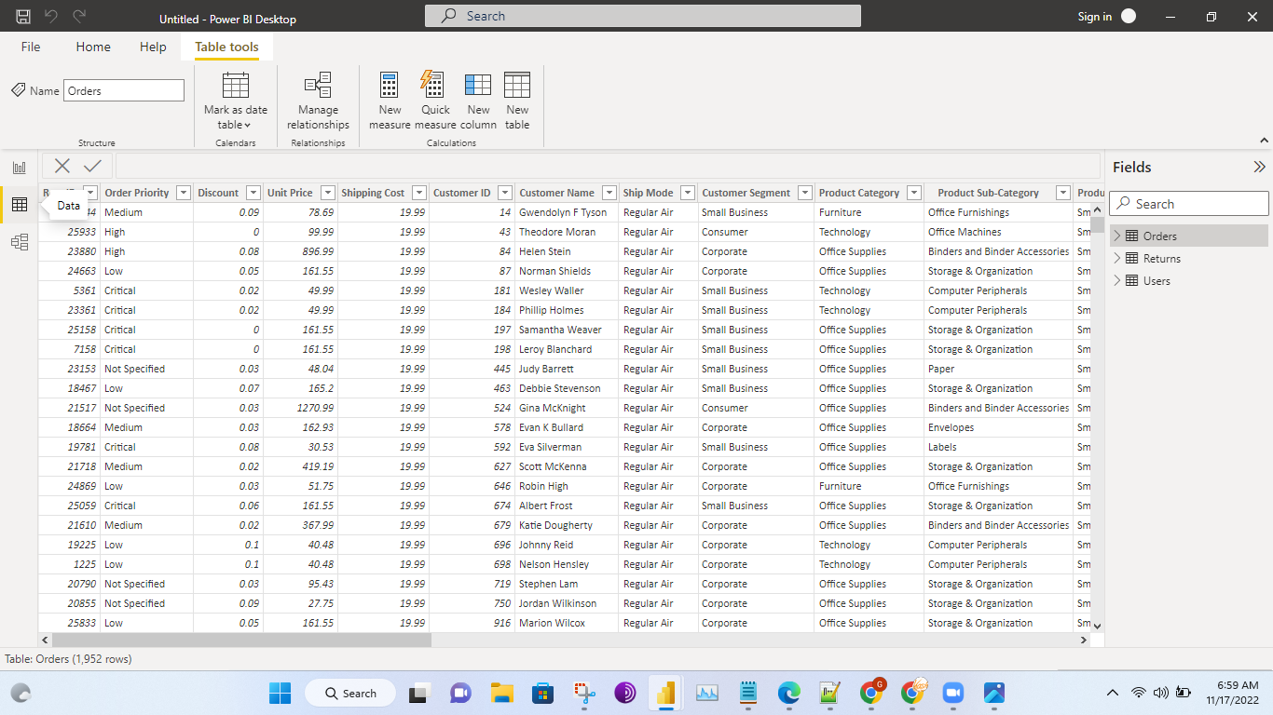Open the Ship Mode column filter dropdown
Viewport: 1273px width, 715px height.
(688, 193)
